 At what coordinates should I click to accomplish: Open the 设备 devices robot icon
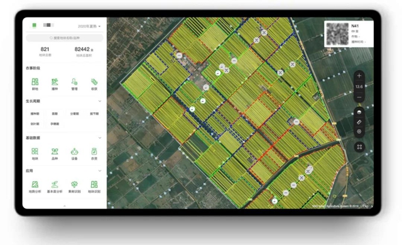pyautogui.click(x=74, y=151)
